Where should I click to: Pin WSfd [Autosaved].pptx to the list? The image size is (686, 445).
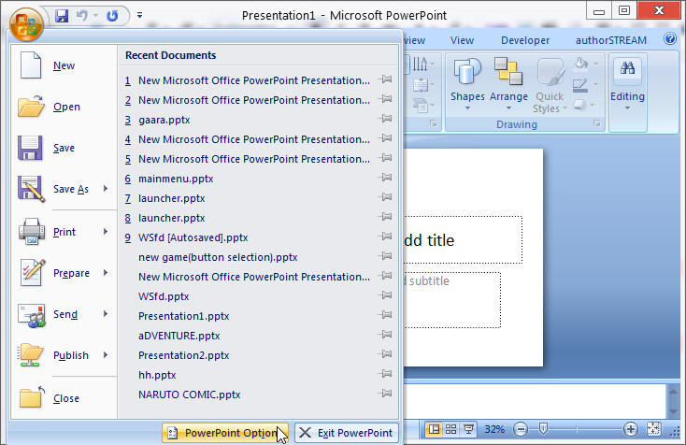point(385,237)
